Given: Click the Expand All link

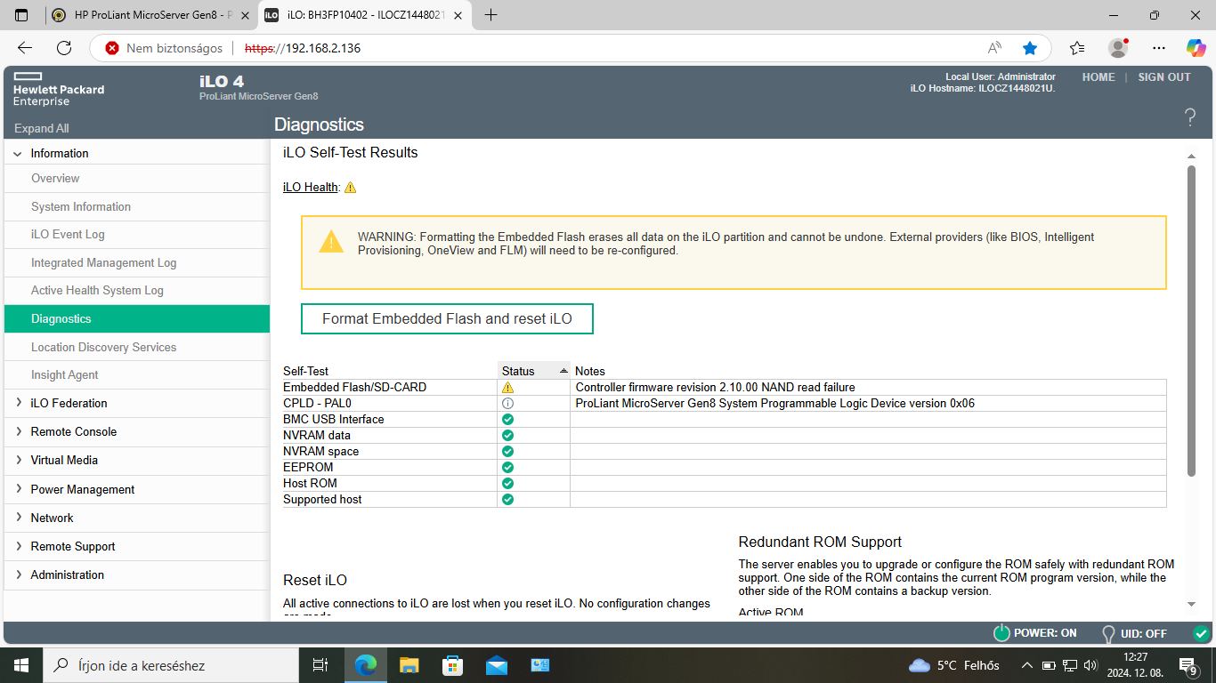Looking at the screenshot, I should 42,128.
